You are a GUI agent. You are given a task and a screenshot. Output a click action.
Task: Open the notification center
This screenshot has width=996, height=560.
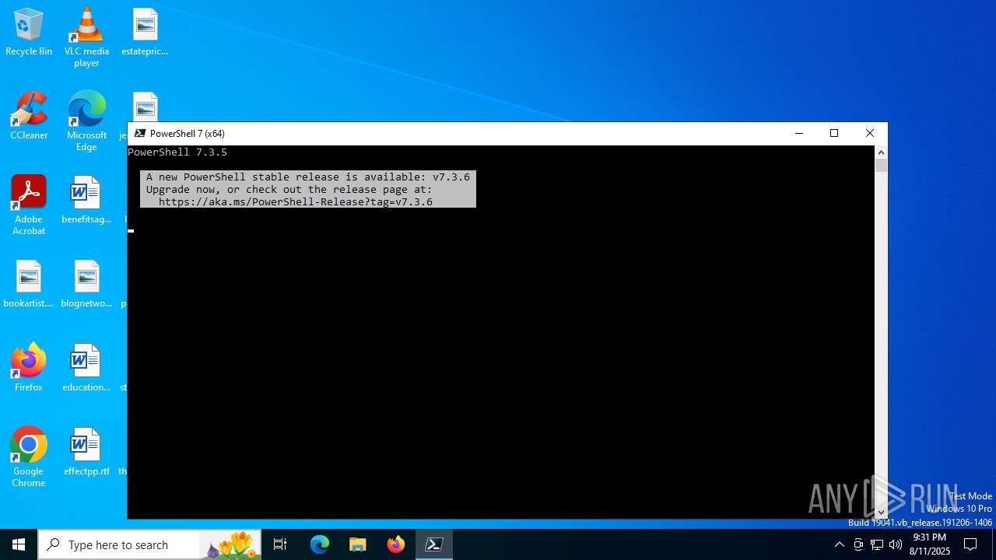click(971, 544)
